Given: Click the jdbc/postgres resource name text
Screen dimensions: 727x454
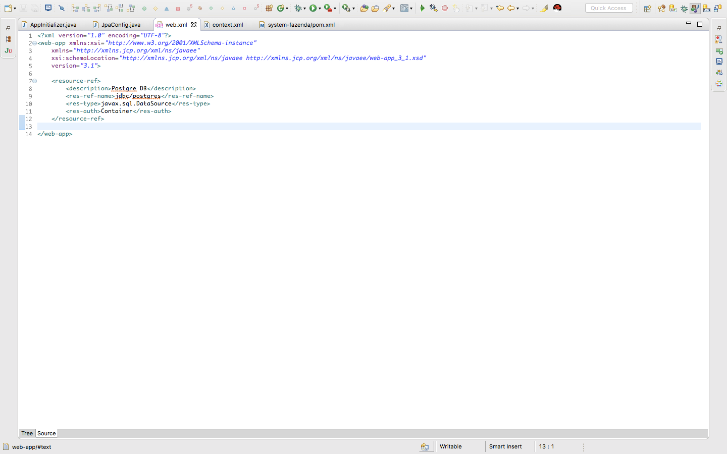Looking at the screenshot, I should pyautogui.click(x=138, y=96).
